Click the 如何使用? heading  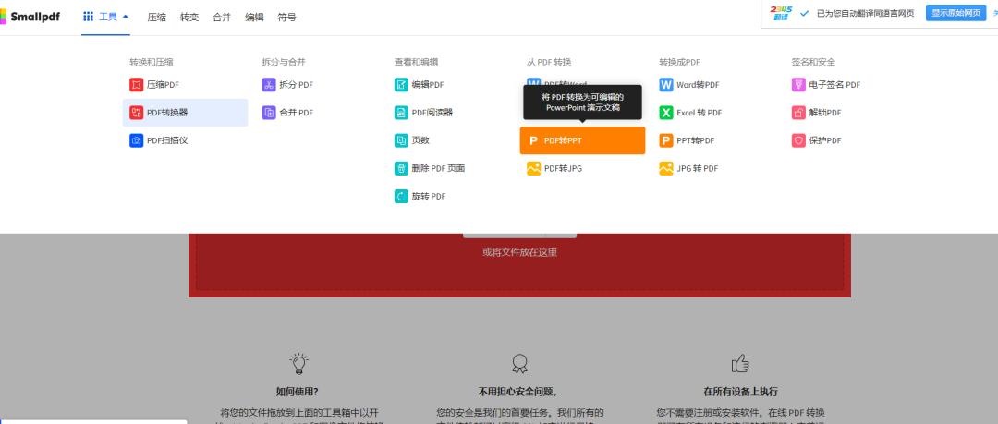tap(298, 392)
